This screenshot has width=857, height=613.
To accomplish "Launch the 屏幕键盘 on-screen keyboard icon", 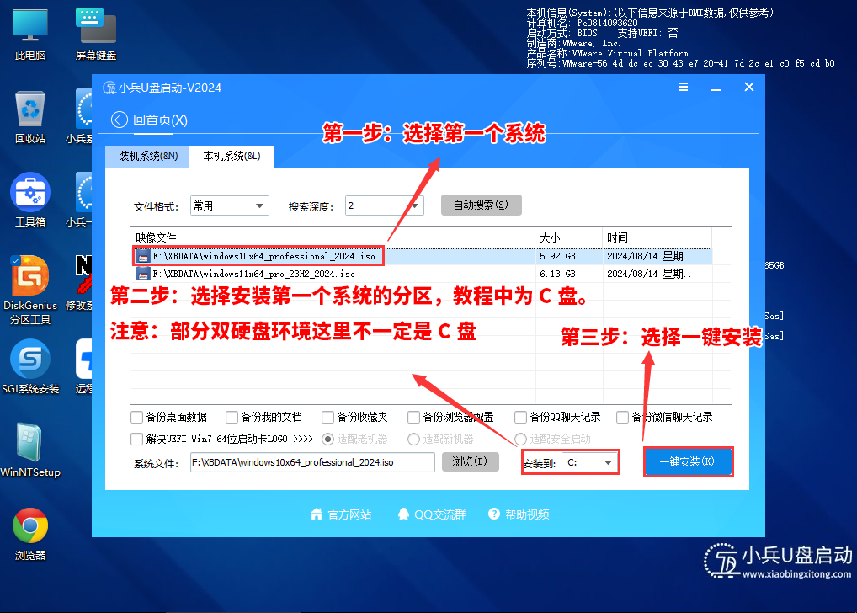I will click(96, 35).
